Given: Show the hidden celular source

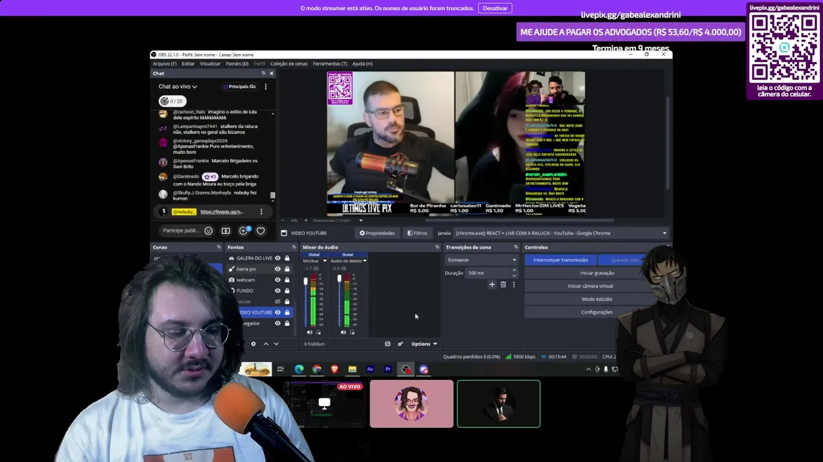Looking at the screenshot, I should click(278, 302).
